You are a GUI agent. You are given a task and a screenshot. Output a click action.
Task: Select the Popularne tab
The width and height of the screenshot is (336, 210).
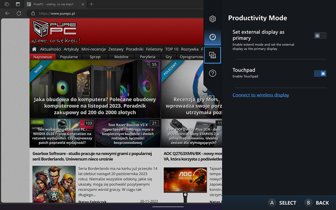click(69, 57)
